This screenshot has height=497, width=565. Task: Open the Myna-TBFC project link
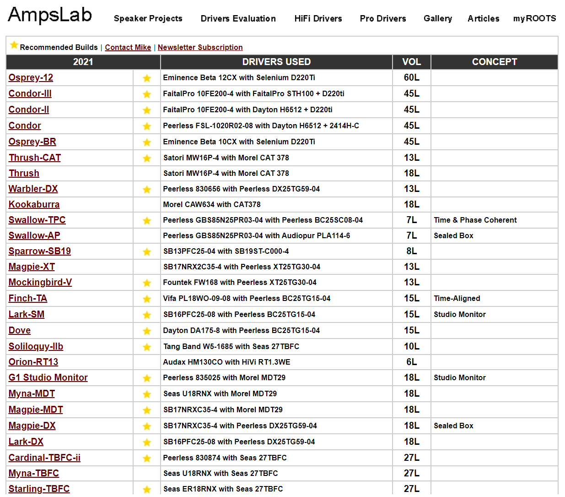click(34, 473)
